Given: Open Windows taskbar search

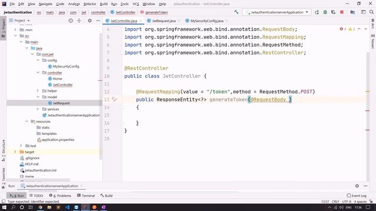Looking at the screenshot, I should coord(13,207).
